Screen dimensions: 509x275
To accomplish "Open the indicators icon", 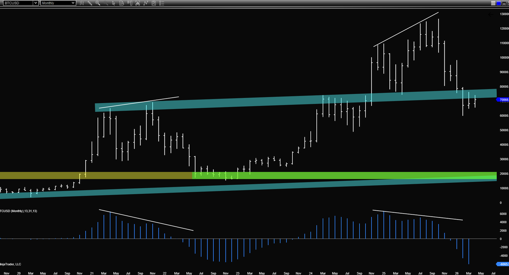I will tap(137, 3).
